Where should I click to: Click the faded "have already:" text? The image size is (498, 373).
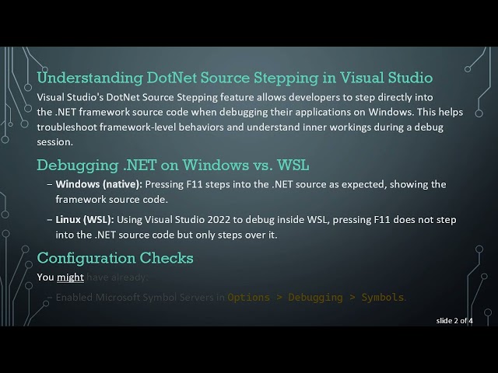tap(117, 277)
